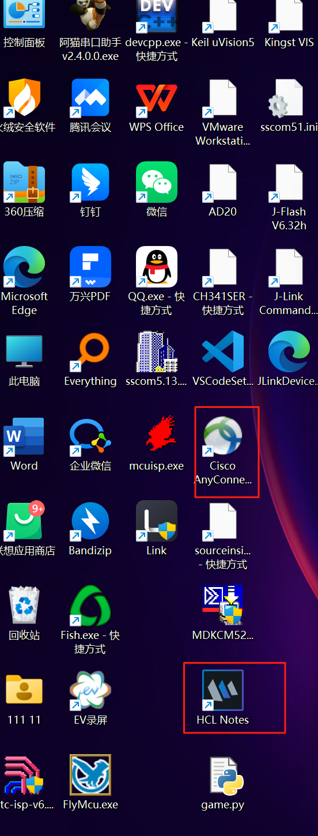Launch Bandizip icon
The height and width of the screenshot is (836, 318).
tap(90, 523)
